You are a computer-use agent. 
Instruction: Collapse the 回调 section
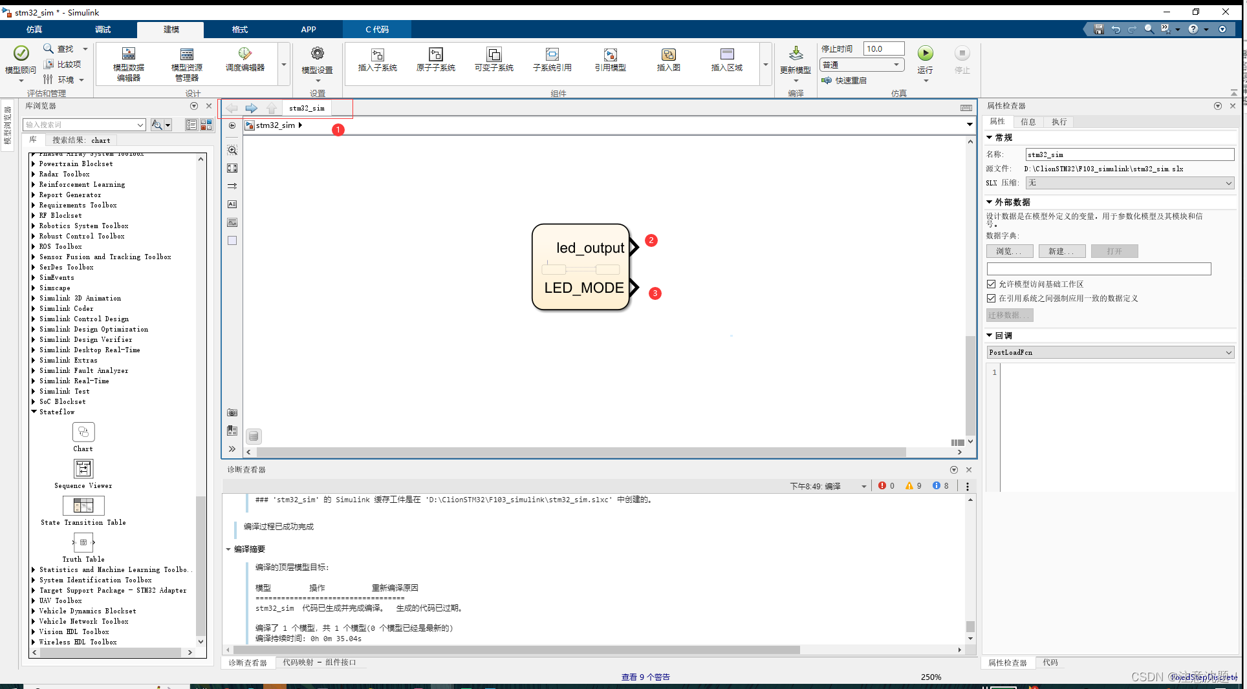tap(990, 335)
